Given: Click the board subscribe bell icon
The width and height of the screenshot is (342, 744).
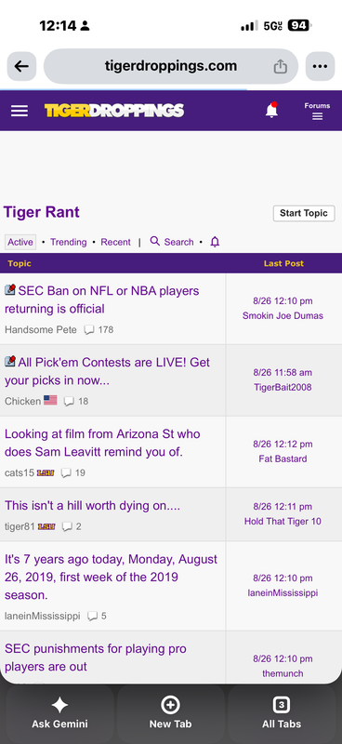Looking at the screenshot, I should (215, 242).
